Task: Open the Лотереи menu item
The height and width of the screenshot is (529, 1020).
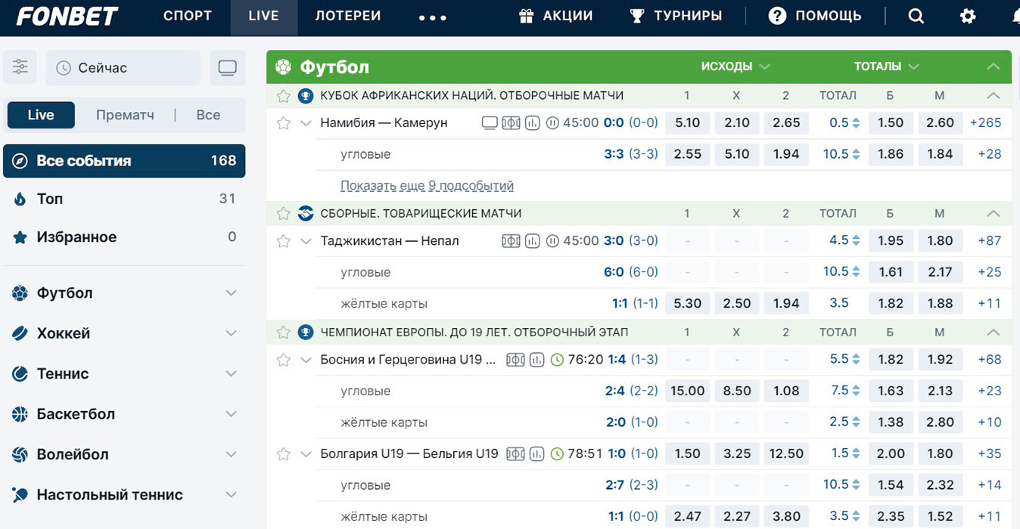Action: coord(347,16)
